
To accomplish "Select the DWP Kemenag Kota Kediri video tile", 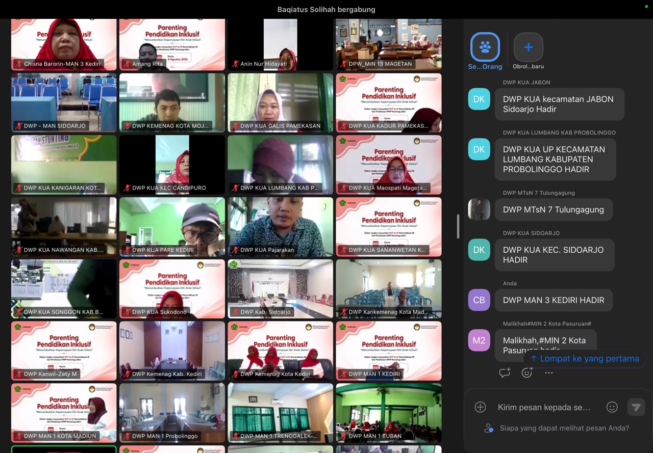I will point(281,351).
